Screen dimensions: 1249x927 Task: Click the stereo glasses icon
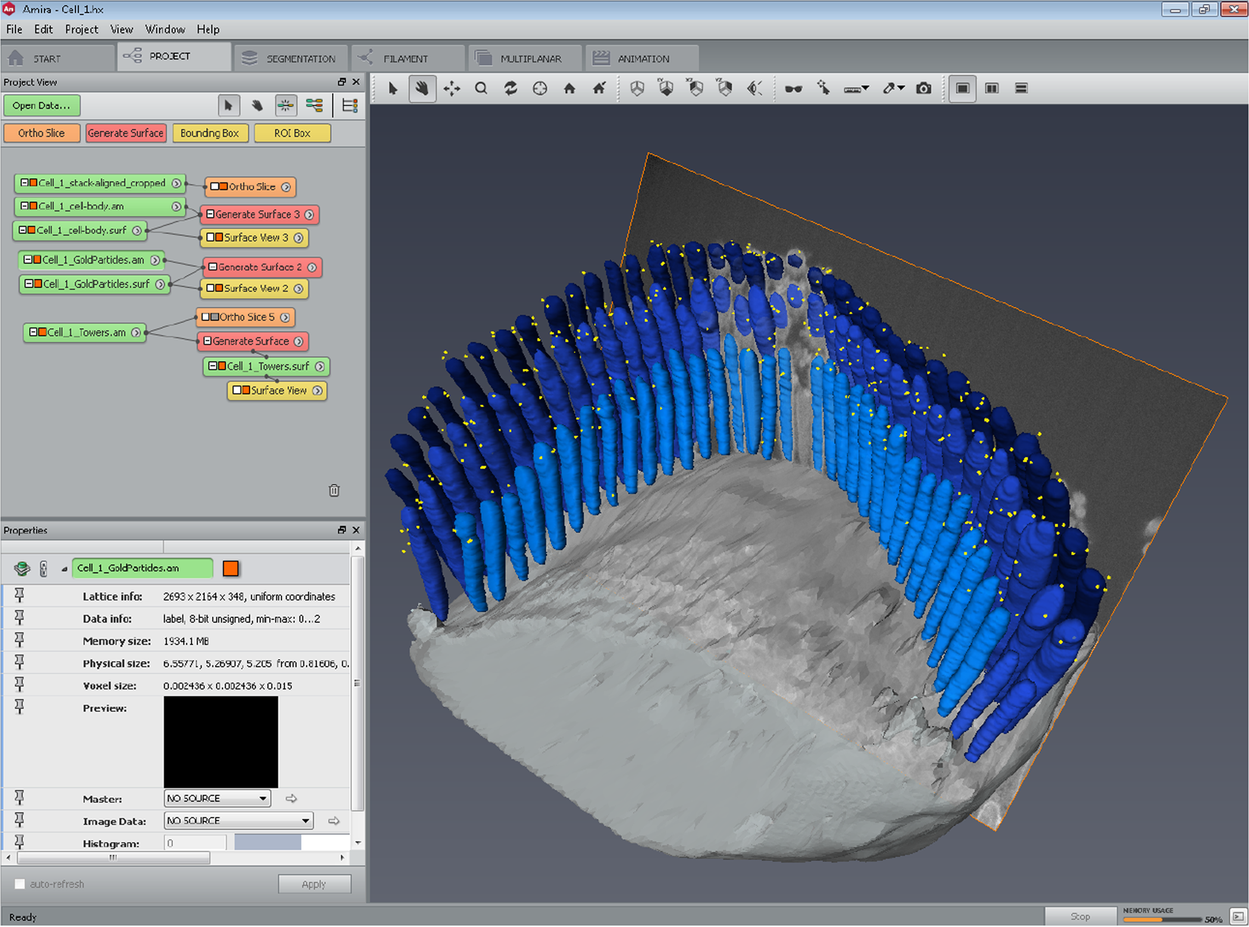793,89
